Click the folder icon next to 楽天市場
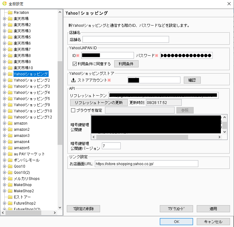 point(10,19)
